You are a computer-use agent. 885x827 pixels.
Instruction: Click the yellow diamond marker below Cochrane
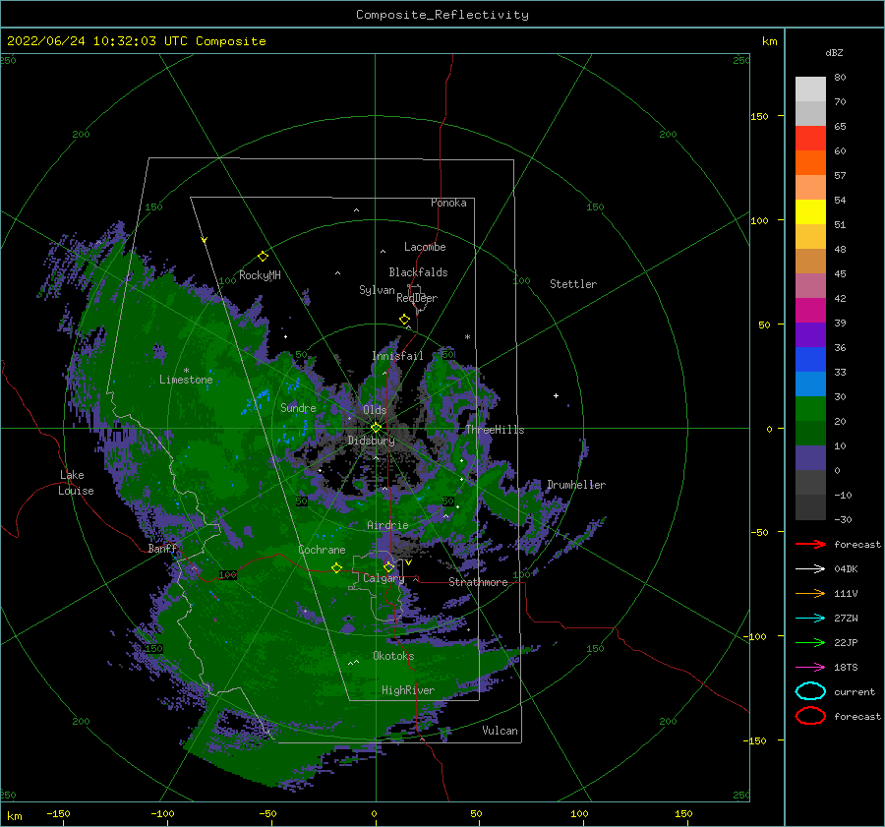(x=336, y=567)
